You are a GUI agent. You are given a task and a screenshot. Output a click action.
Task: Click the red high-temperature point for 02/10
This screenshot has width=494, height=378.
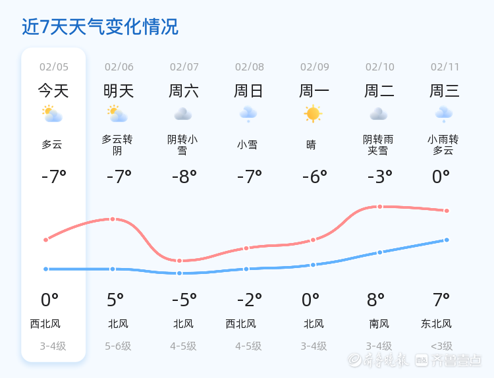[379, 207]
